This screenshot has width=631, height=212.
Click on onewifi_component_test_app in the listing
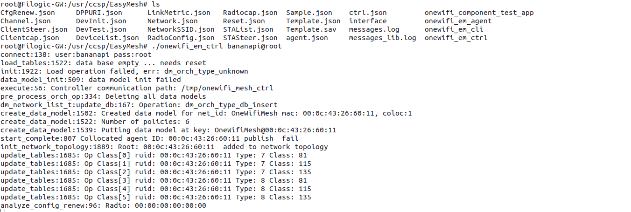pos(479,13)
